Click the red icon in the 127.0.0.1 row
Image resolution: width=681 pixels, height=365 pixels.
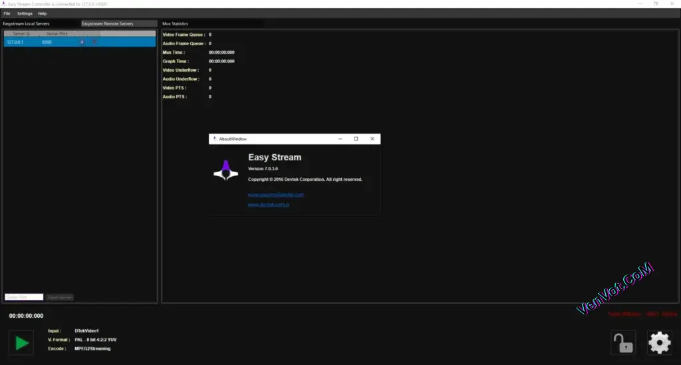(94, 42)
